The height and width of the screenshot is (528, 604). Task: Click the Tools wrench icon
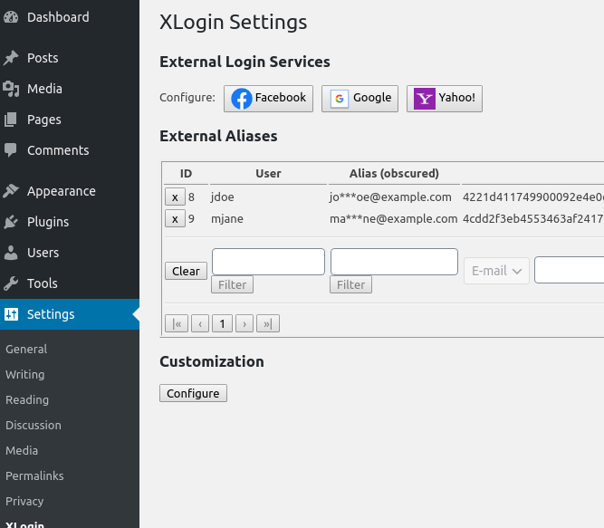click(x=11, y=283)
